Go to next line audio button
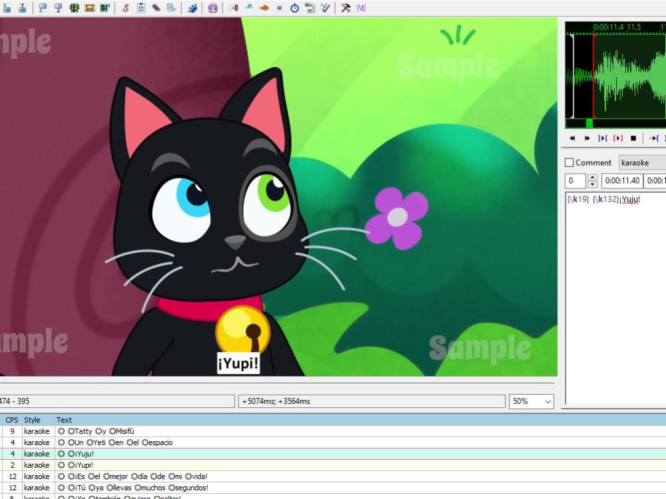Viewport: 666px width, 499px height. tap(587, 138)
